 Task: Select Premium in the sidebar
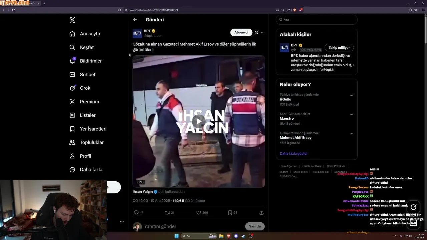pyautogui.click(x=84, y=102)
